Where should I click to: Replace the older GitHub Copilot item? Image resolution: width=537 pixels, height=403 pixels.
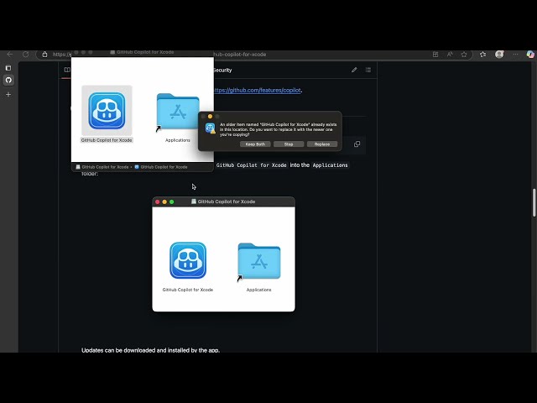click(322, 144)
